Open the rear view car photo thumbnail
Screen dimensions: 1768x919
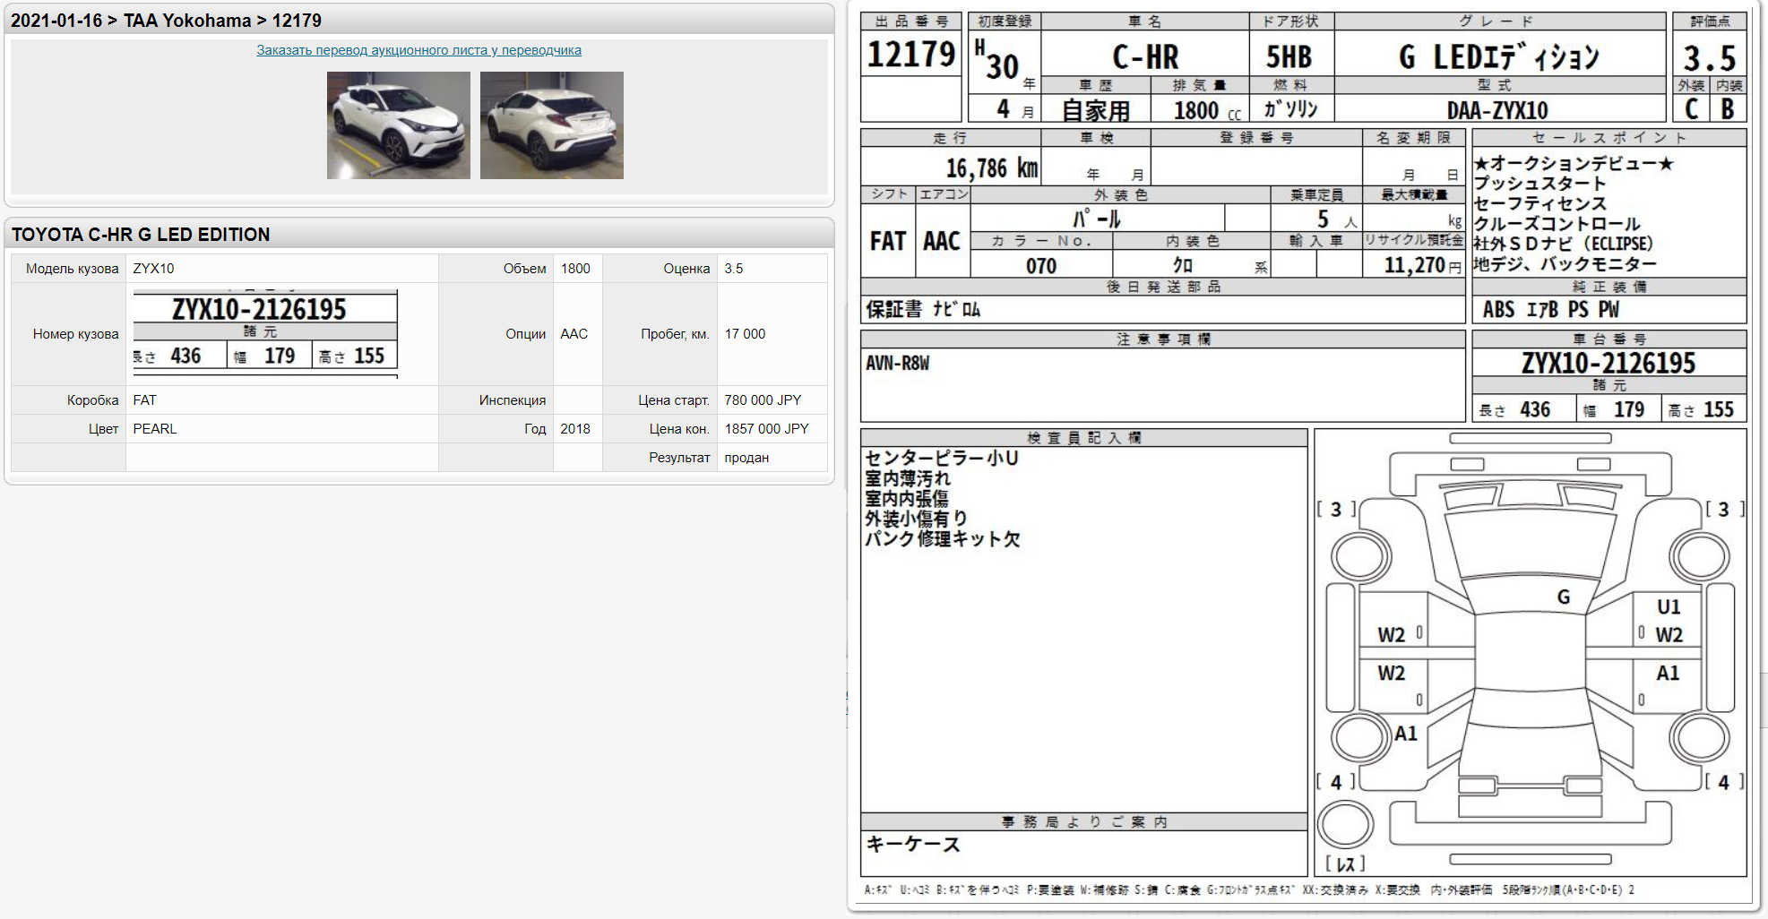pyautogui.click(x=551, y=125)
